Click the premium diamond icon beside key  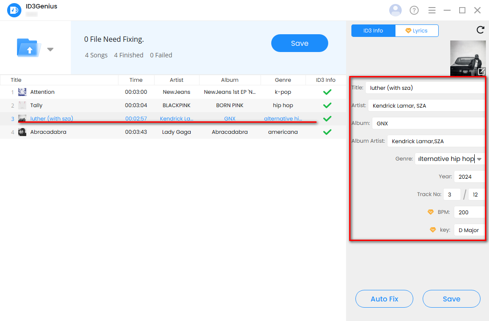click(x=433, y=230)
